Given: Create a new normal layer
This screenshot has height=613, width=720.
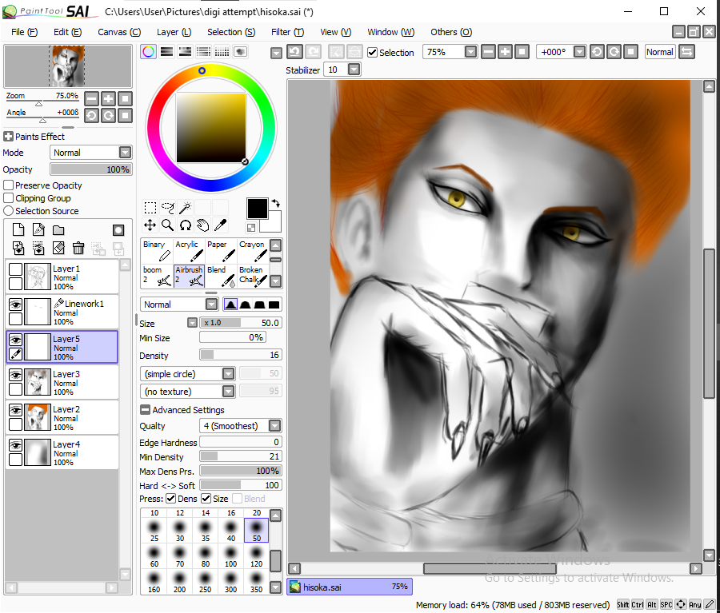Looking at the screenshot, I should click(18, 230).
